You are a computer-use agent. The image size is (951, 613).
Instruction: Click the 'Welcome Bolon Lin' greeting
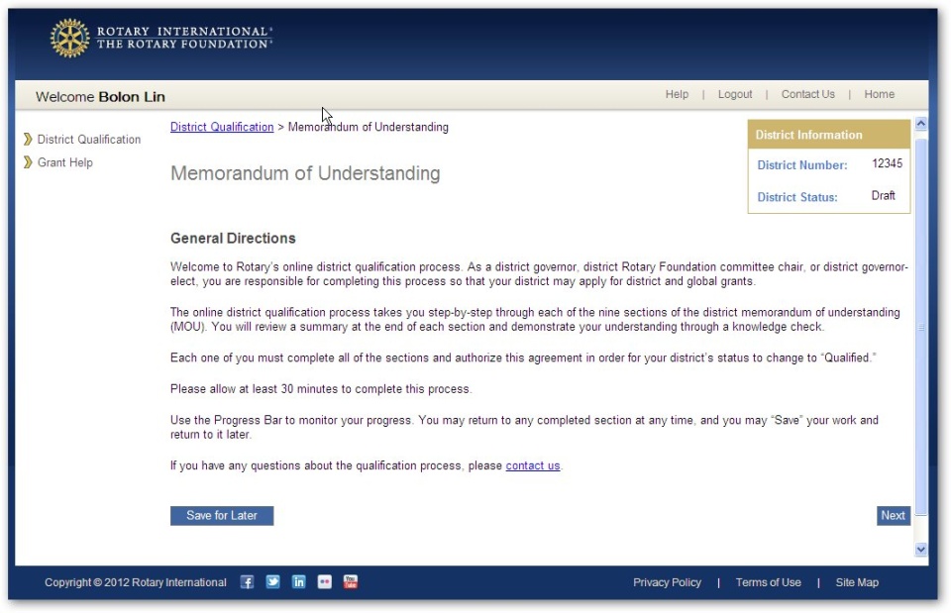[x=100, y=96]
